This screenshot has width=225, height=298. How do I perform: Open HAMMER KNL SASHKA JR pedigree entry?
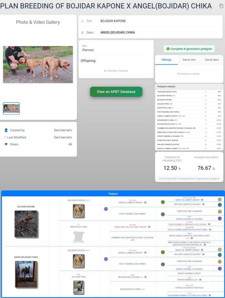(x=132, y=239)
